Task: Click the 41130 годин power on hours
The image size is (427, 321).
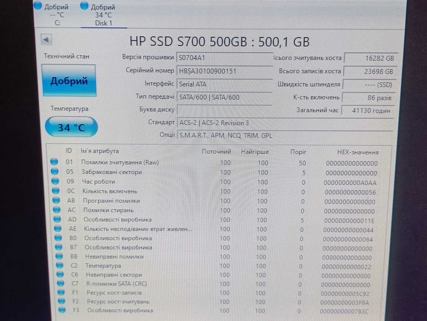Action: 368,111
